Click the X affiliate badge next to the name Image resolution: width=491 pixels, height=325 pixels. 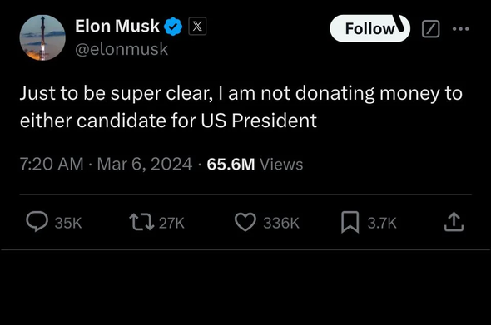197,26
